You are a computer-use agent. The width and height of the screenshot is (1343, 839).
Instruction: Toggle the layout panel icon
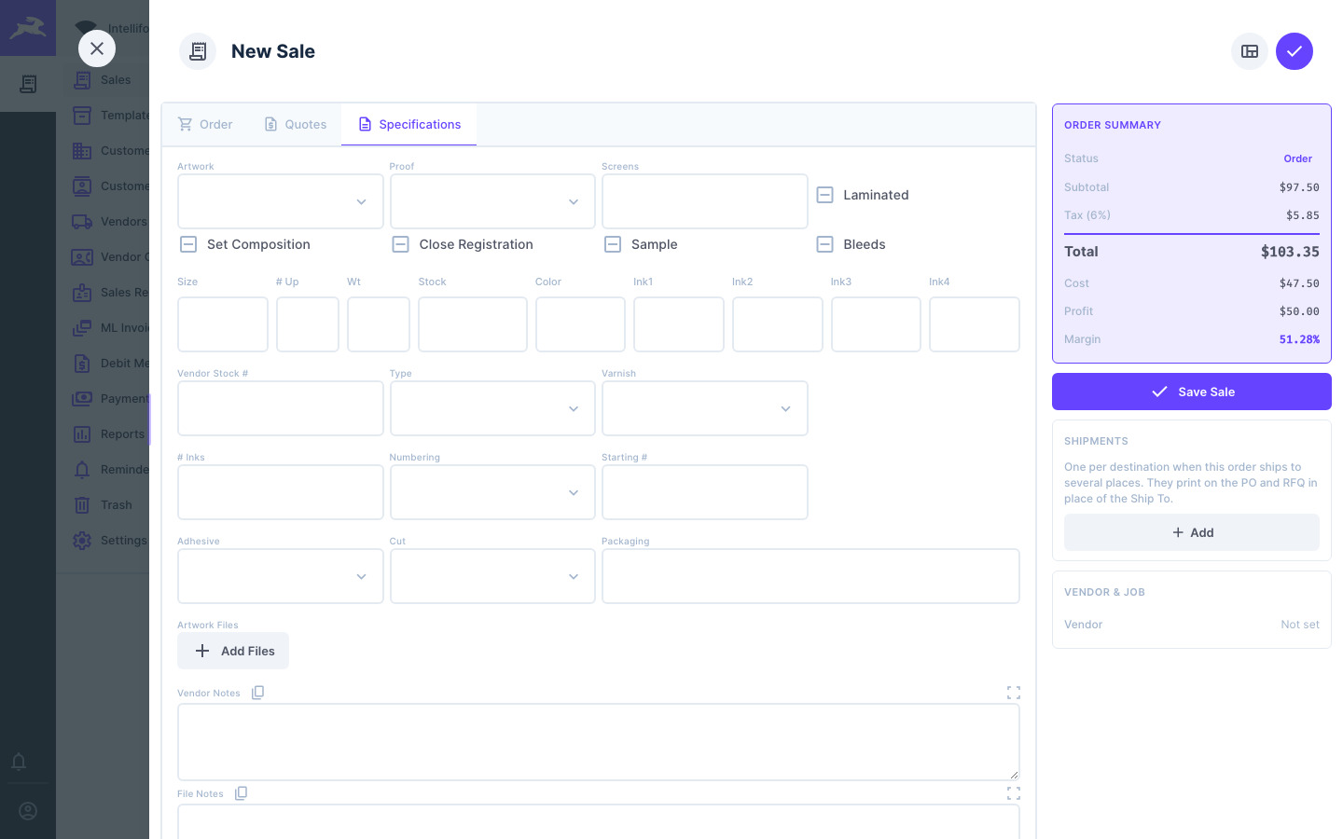click(x=1250, y=51)
